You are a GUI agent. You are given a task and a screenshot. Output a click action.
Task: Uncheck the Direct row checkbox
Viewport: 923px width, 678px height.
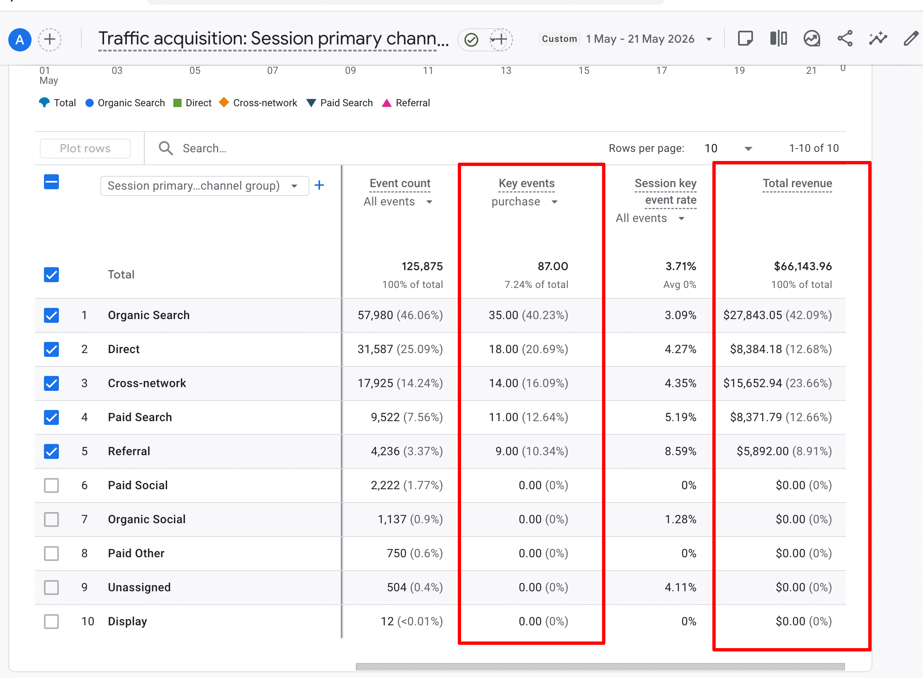click(51, 349)
